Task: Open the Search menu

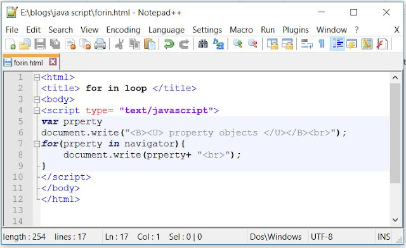Action: coord(61,30)
